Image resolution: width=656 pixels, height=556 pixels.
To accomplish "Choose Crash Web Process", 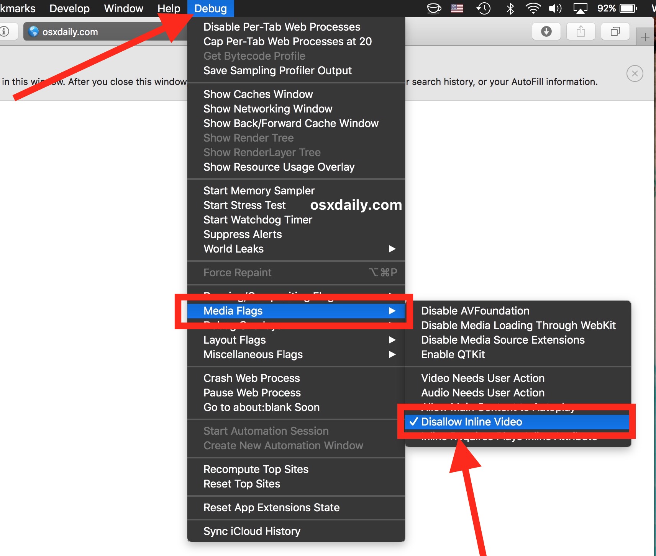I will 251,378.
